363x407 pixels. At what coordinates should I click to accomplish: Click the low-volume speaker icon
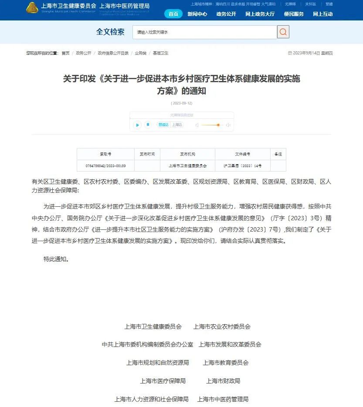pyautogui.click(x=197, y=125)
